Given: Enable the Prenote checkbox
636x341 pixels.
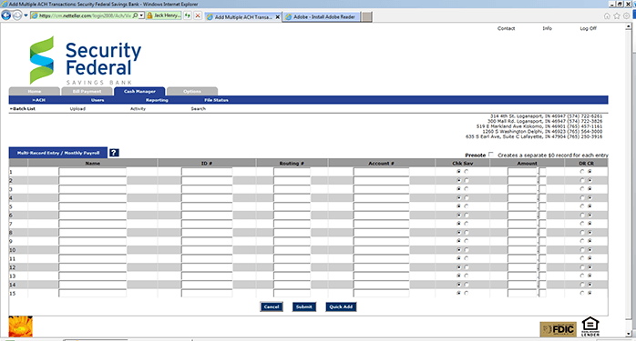Looking at the screenshot, I should pos(491,155).
